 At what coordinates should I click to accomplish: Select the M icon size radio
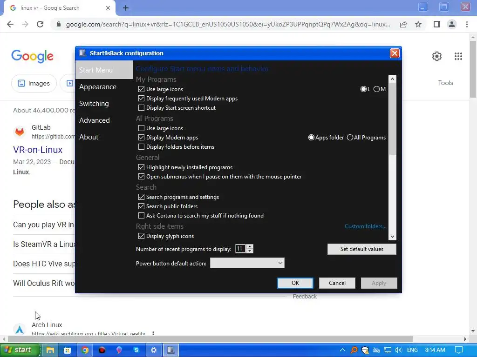(x=376, y=89)
